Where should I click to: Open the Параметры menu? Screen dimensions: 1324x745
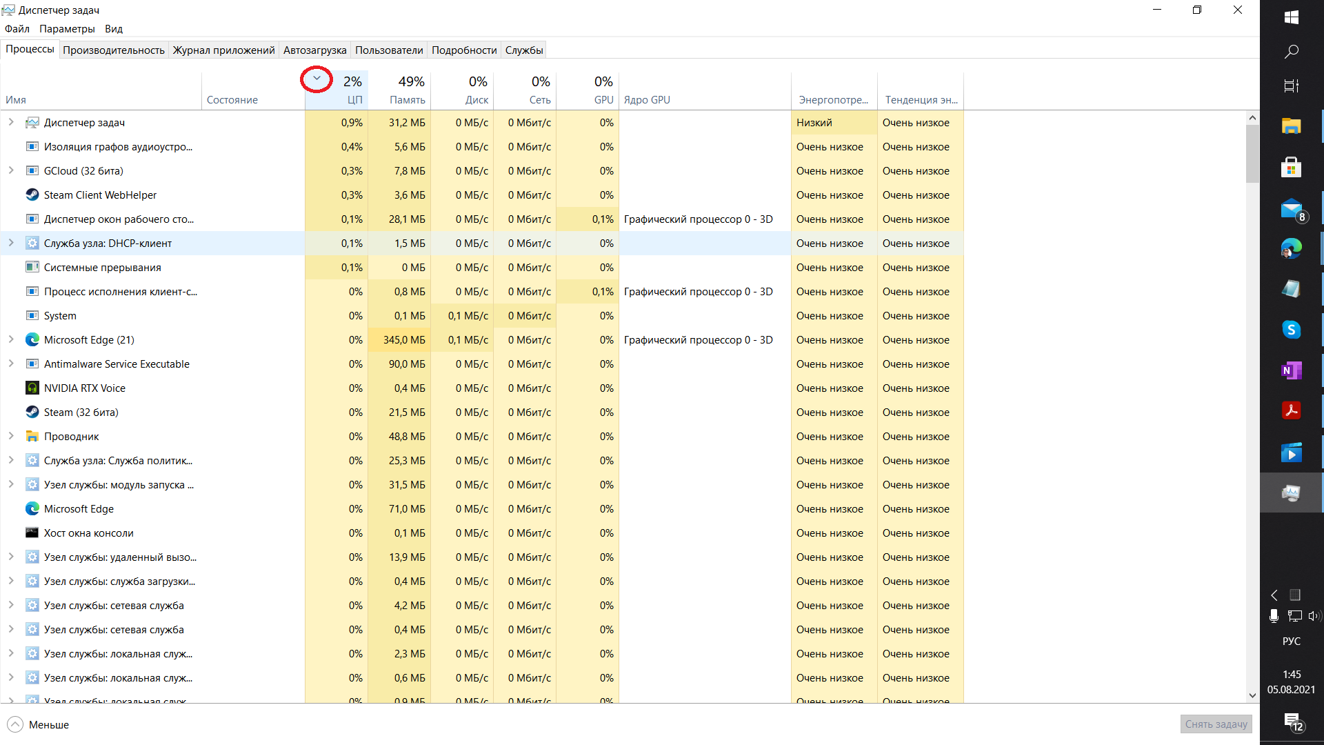pyautogui.click(x=67, y=29)
